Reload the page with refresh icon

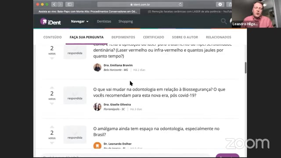click(180, 4)
